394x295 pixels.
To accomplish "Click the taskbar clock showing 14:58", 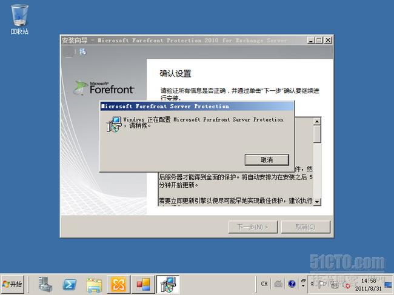I will coord(369,285).
